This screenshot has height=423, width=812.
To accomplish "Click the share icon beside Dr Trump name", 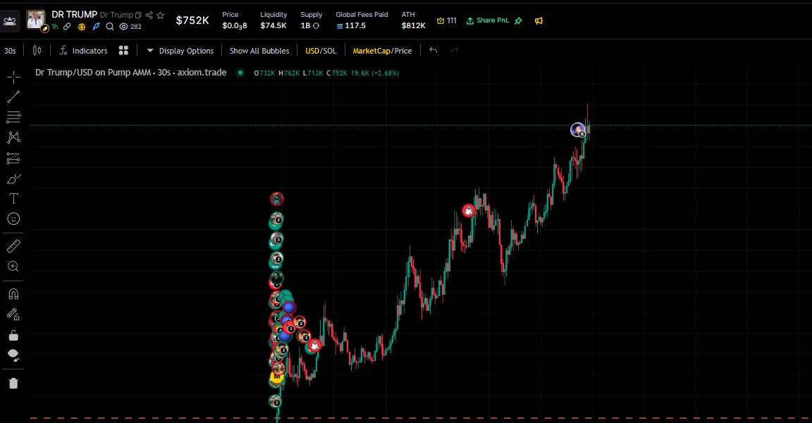I will pos(149,15).
